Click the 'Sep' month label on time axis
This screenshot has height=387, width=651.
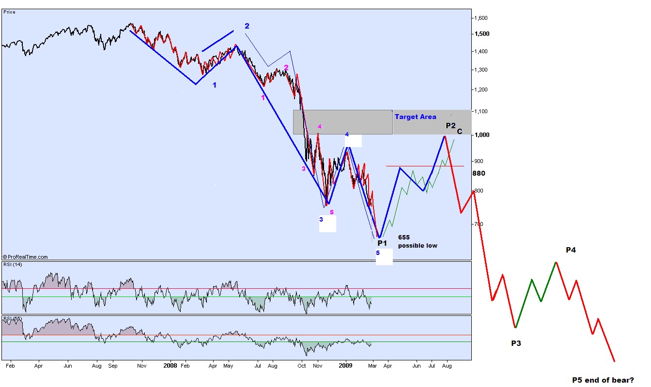click(x=113, y=367)
